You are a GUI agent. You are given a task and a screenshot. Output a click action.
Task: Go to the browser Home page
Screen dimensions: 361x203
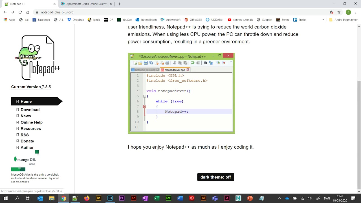pyautogui.click(x=28, y=12)
